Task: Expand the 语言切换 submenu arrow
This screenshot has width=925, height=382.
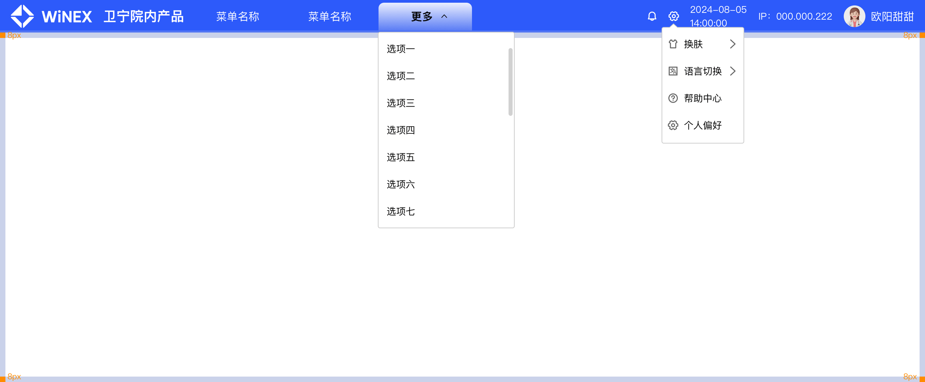Action: (x=733, y=71)
